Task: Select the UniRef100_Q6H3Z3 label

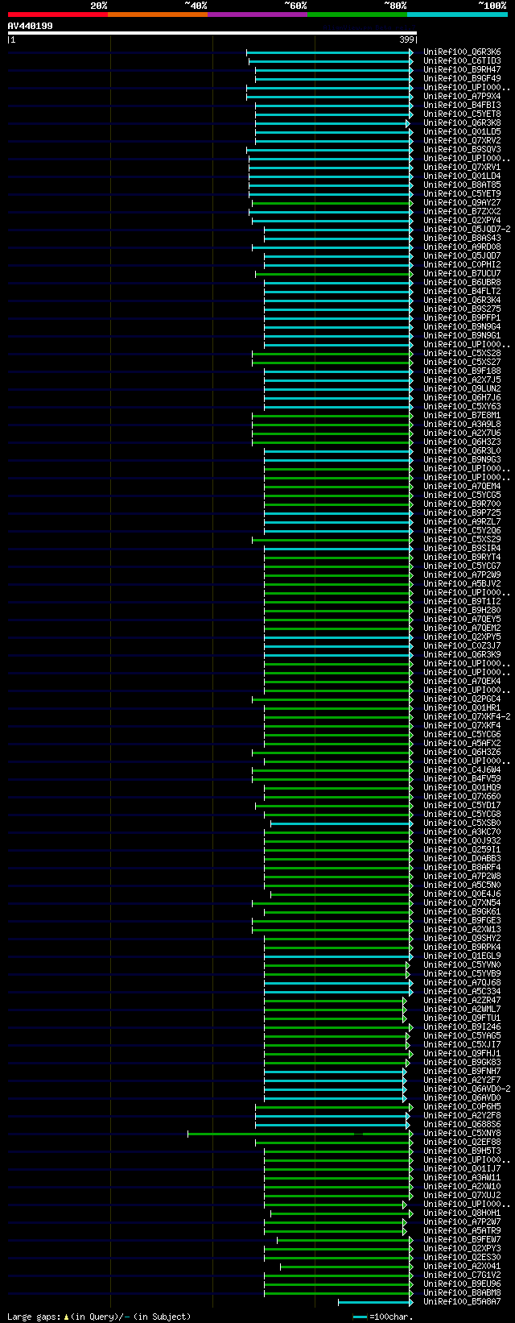Action: [x=462, y=442]
